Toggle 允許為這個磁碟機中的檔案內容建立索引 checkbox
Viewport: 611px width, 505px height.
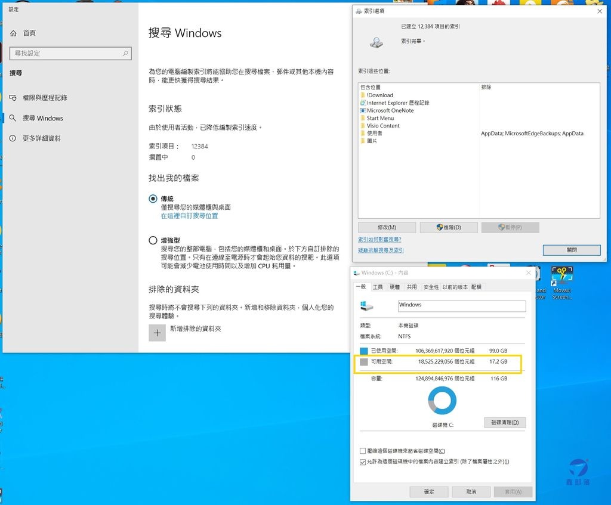pos(363,462)
